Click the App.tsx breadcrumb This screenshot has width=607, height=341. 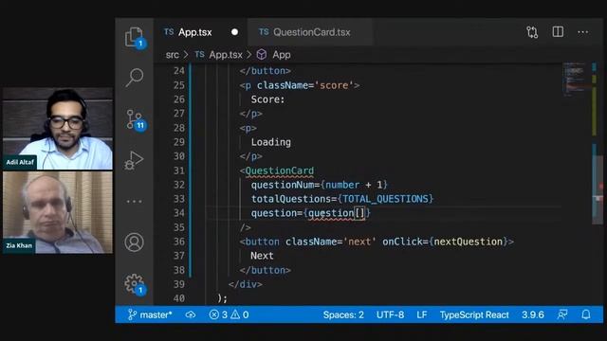pos(219,55)
